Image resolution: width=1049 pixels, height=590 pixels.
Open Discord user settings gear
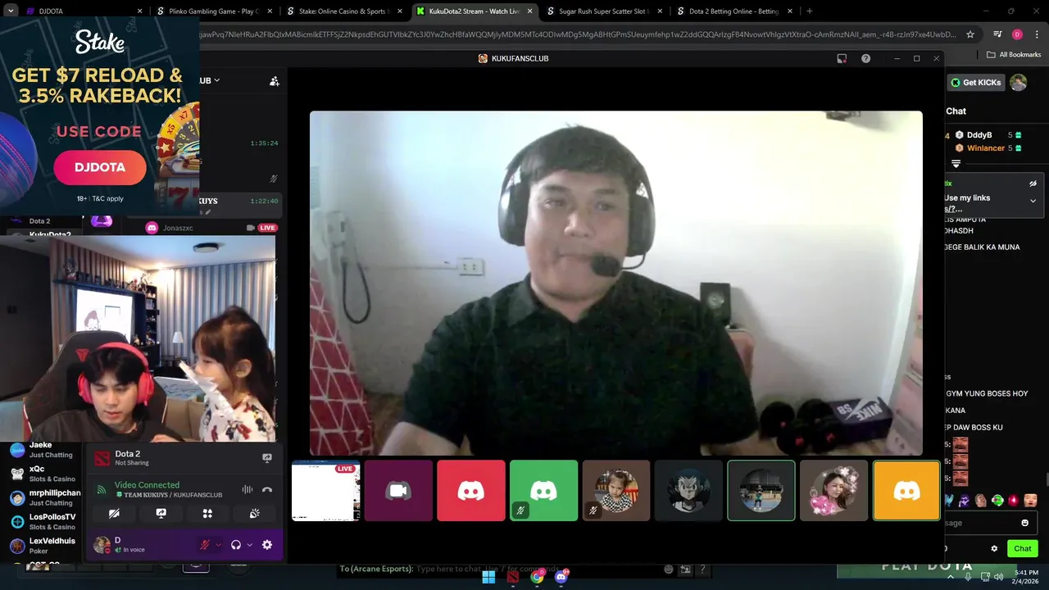(x=266, y=544)
